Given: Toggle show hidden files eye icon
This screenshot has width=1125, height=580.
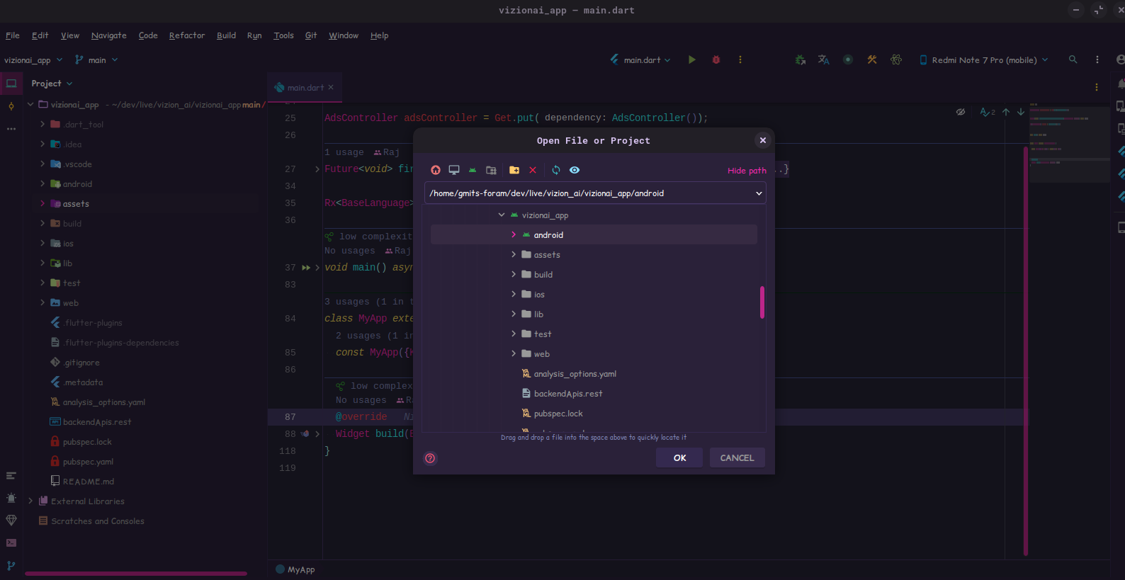Looking at the screenshot, I should tap(575, 170).
